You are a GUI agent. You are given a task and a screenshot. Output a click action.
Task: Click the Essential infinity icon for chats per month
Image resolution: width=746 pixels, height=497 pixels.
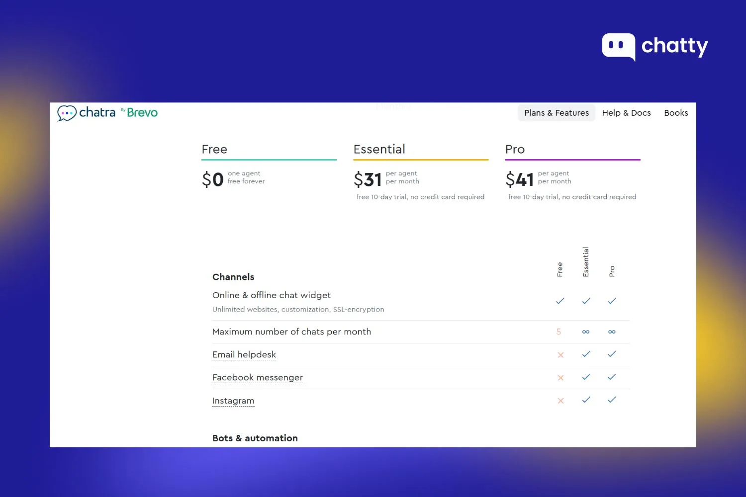pyautogui.click(x=586, y=331)
